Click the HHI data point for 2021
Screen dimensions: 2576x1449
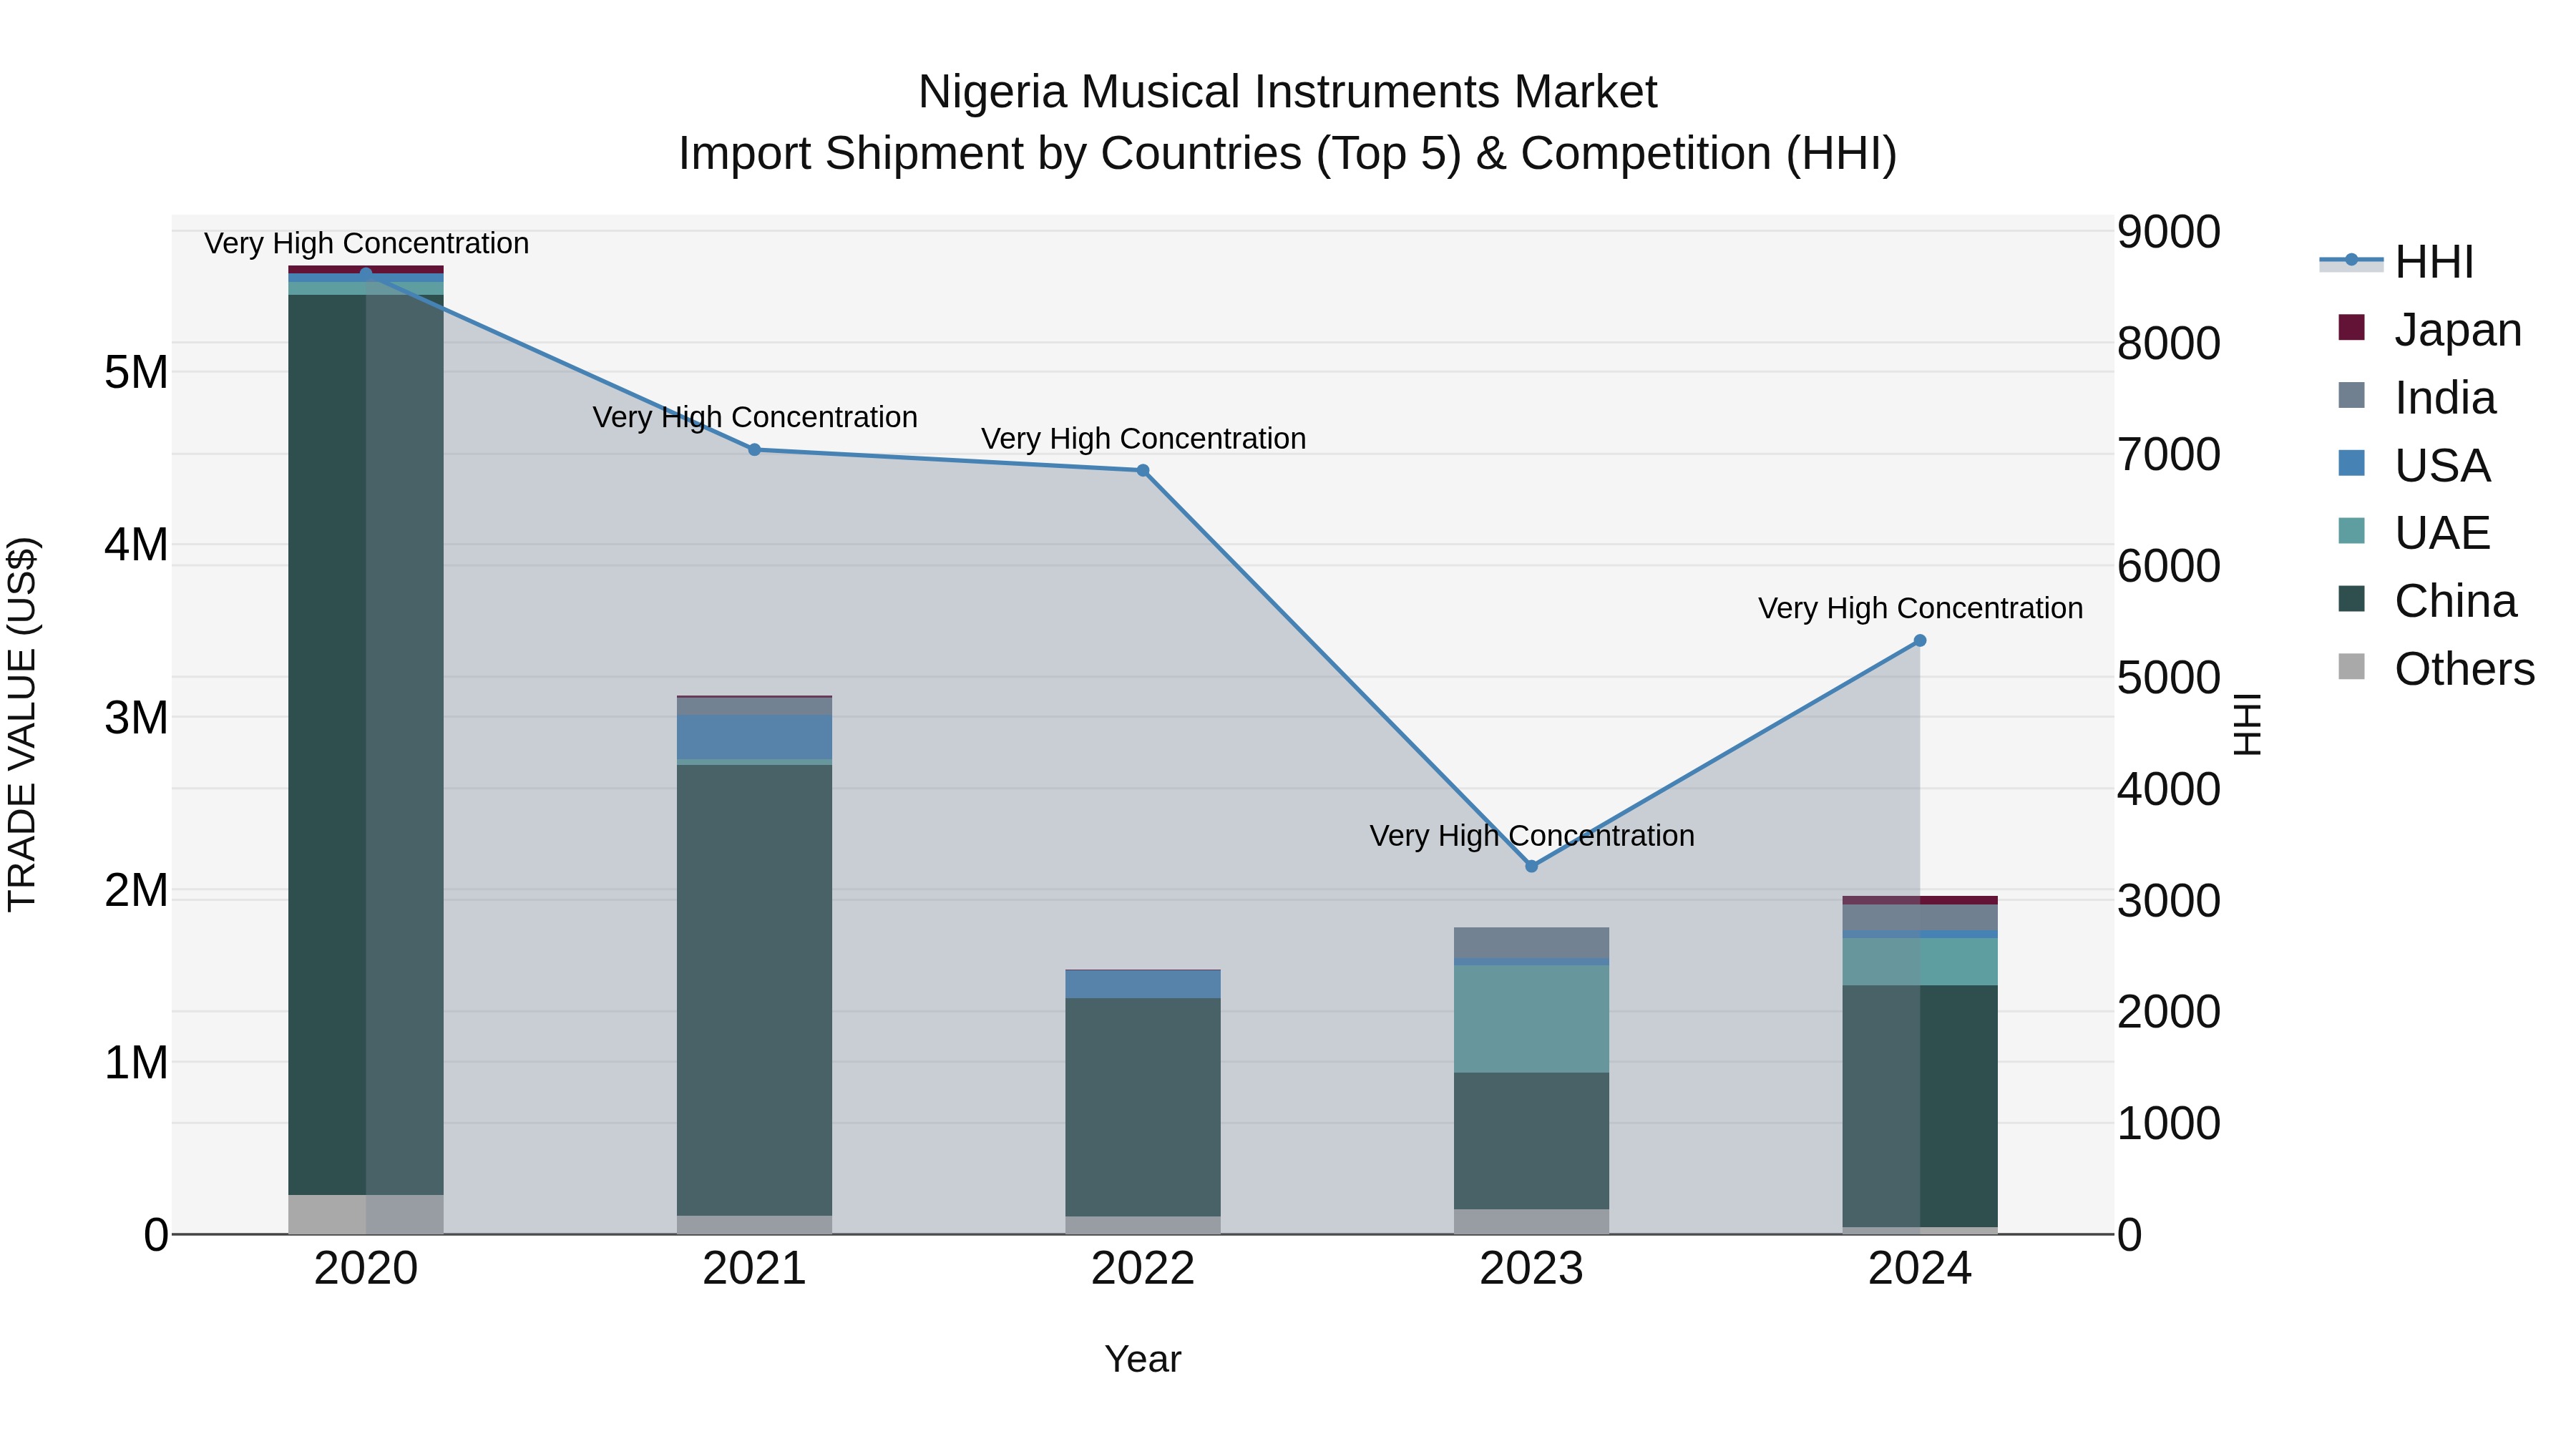755,450
